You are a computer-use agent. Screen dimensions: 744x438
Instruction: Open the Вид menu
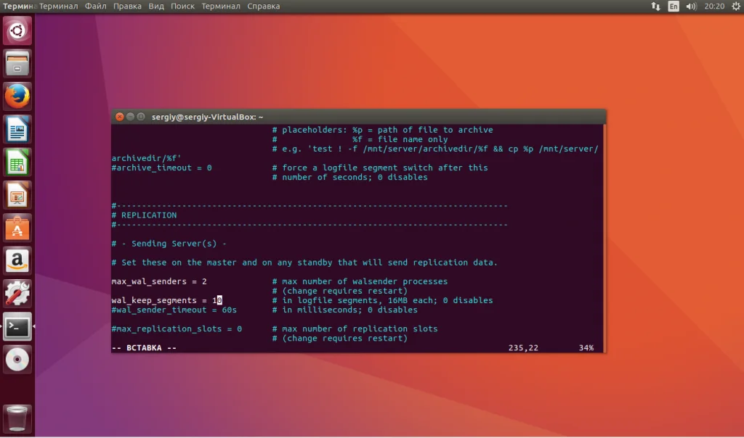[156, 6]
